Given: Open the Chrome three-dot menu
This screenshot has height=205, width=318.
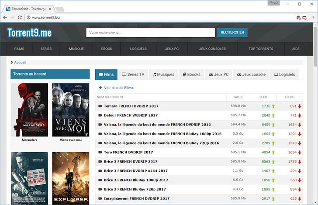Looking at the screenshot, I should (x=313, y=17).
